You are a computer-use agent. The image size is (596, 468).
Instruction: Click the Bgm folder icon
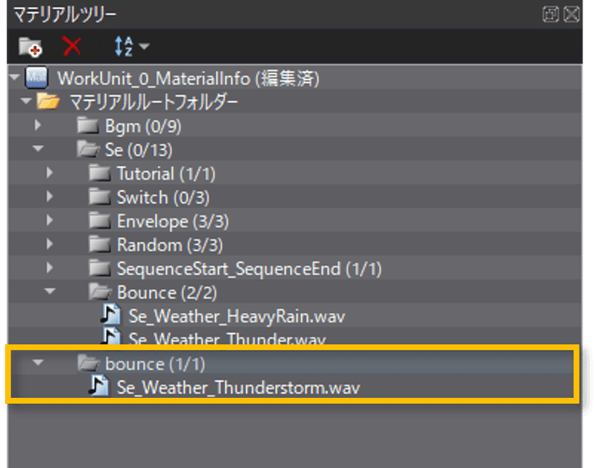click(x=88, y=125)
